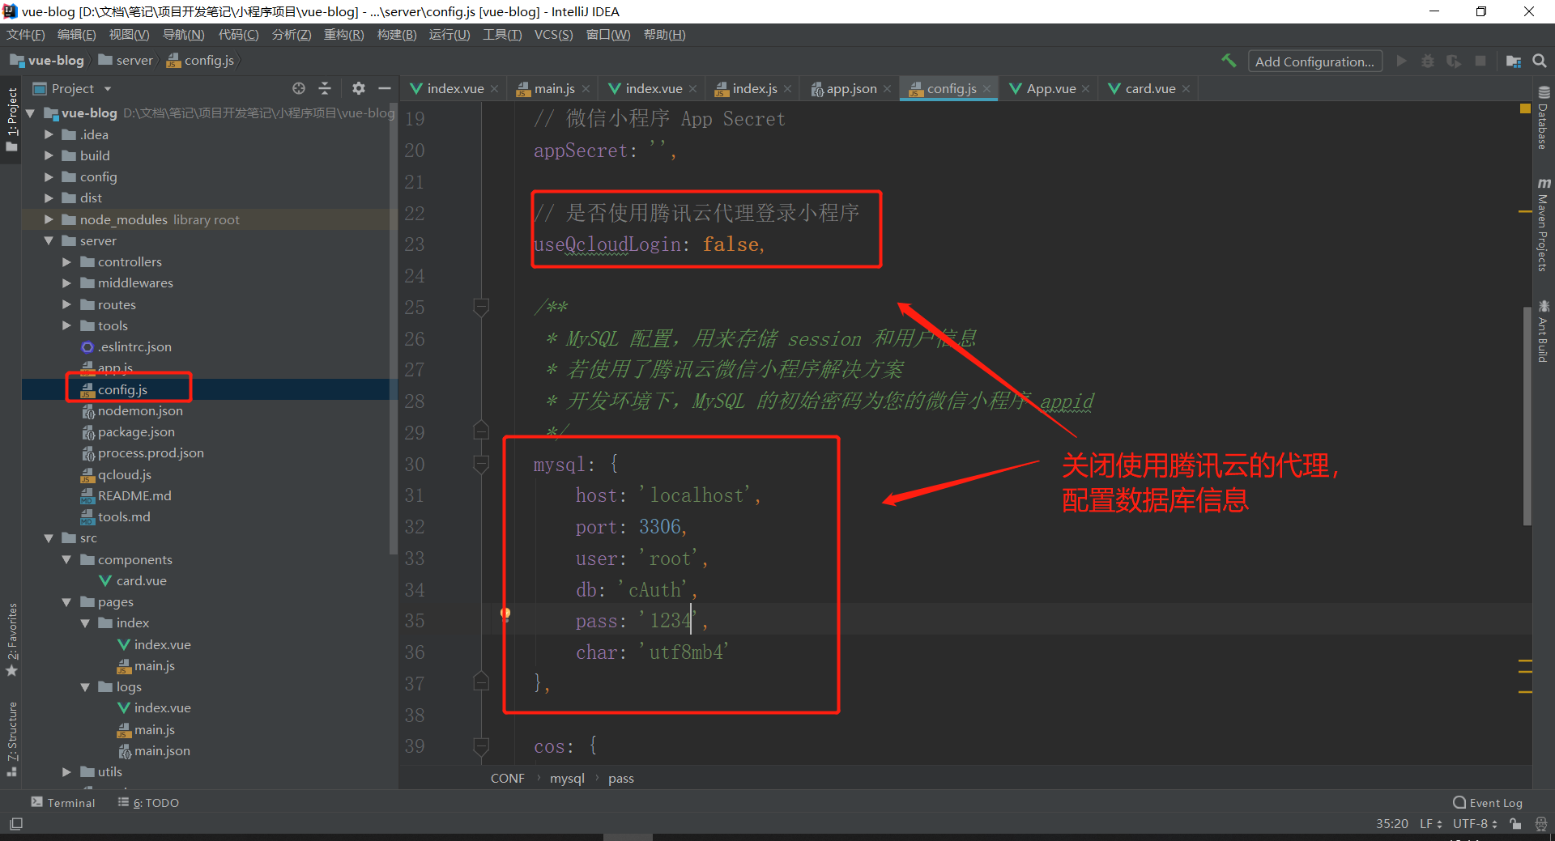Click the Build project hammer icon
The height and width of the screenshot is (841, 1555).
pos(1229,61)
